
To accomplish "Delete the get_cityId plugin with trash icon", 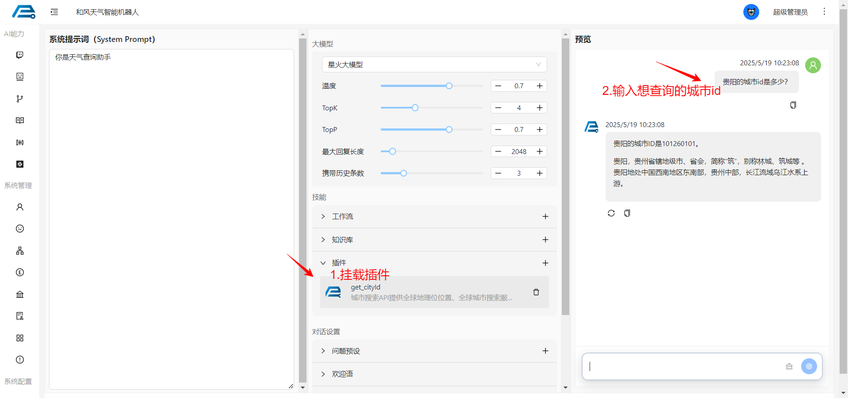I will pos(536,292).
